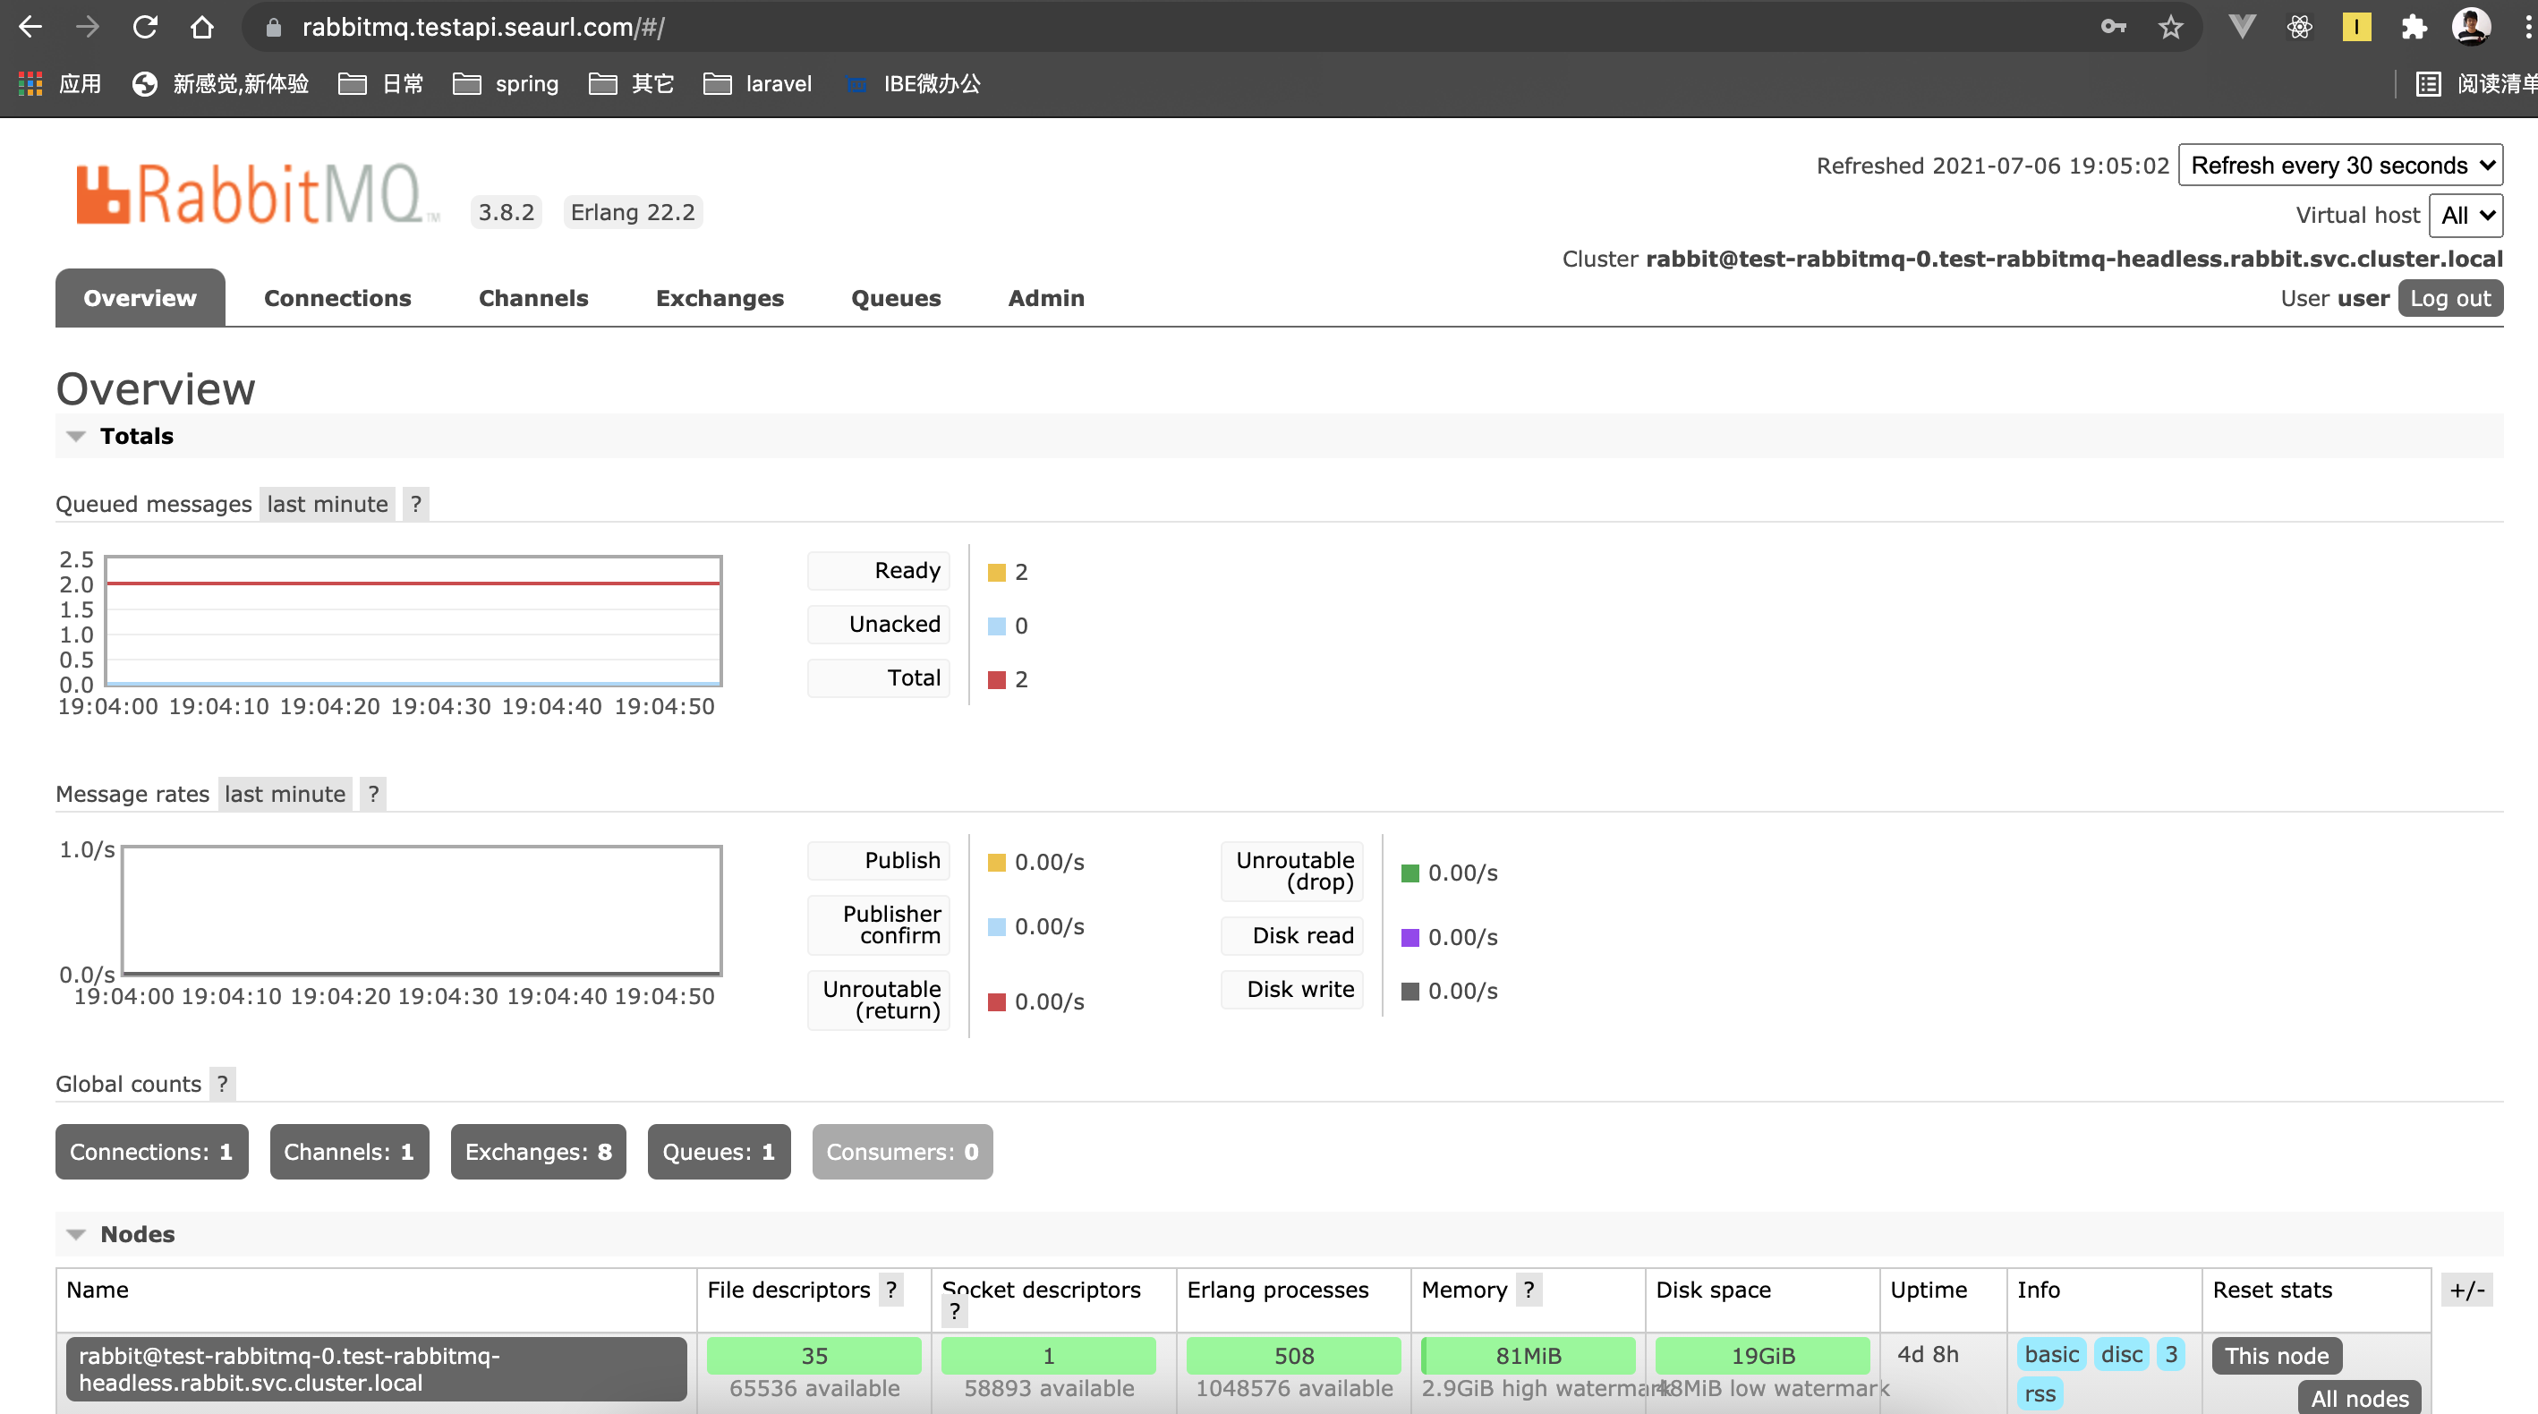Screen dimensions: 2538x1414
Task: Open the refresh interval dropdown
Action: pyautogui.click(x=2340, y=165)
